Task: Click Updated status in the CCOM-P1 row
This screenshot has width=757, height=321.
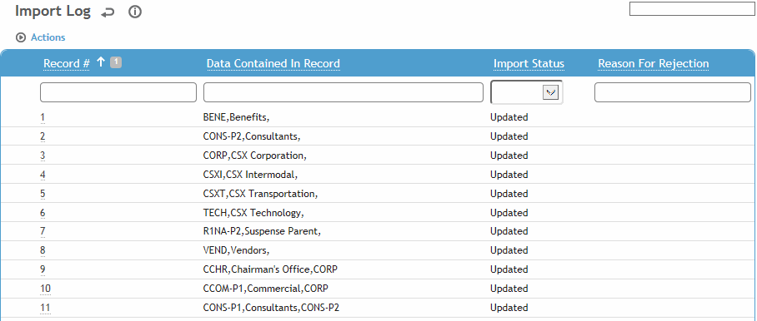Action: pyautogui.click(x=509, y=289)
